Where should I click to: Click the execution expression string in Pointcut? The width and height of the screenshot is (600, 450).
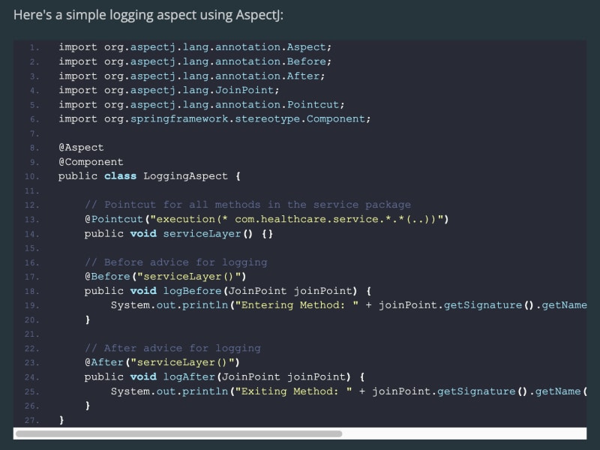point(296,219)
